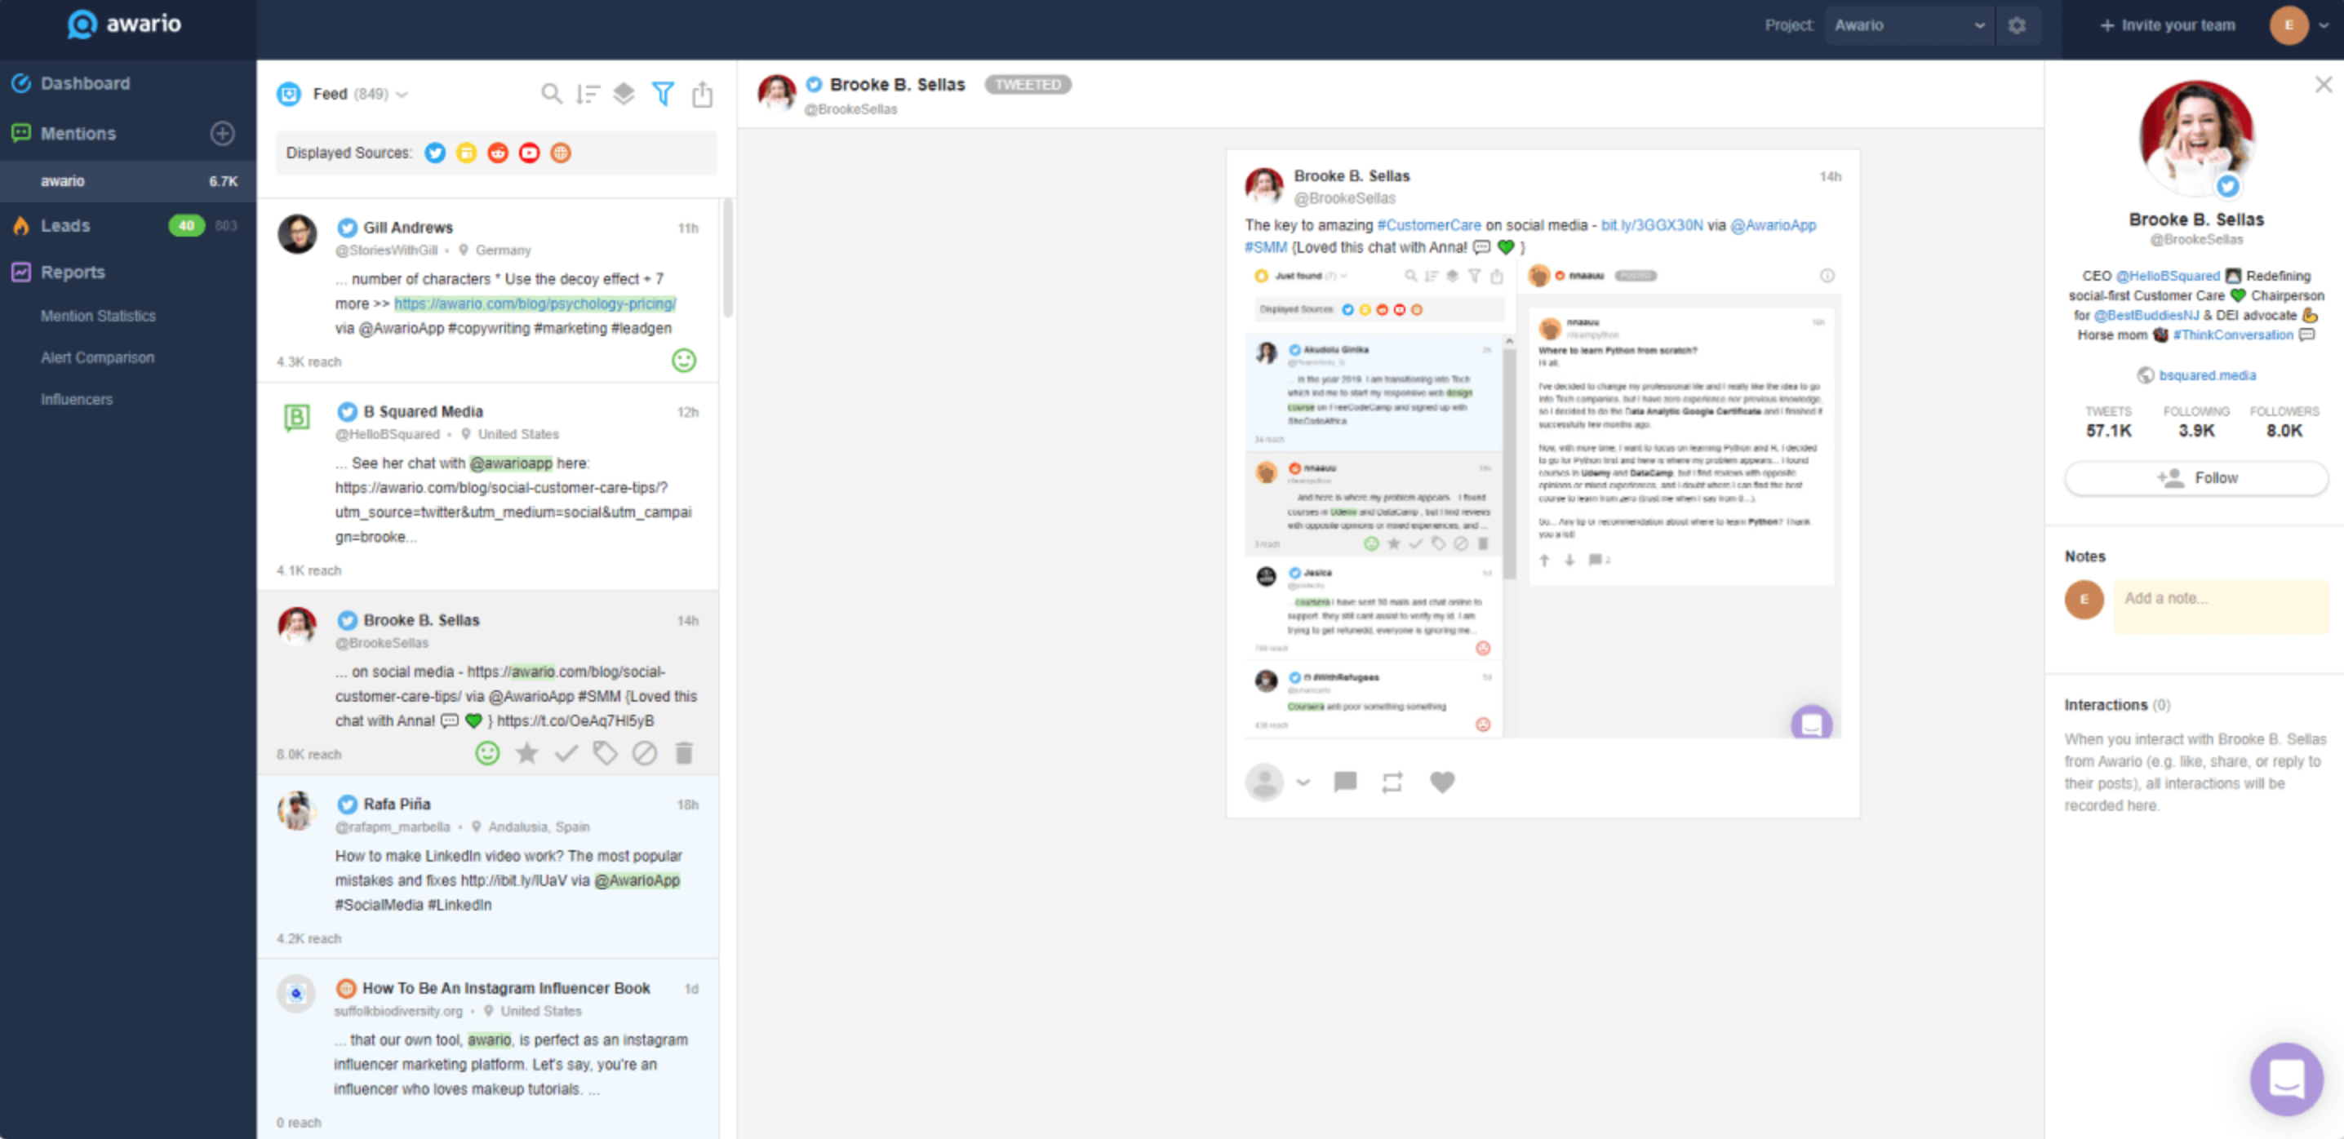The height and width of the screenshot is (1139, 2344).
Task: Open Alert Comparison report
Action: coord(97,357)
